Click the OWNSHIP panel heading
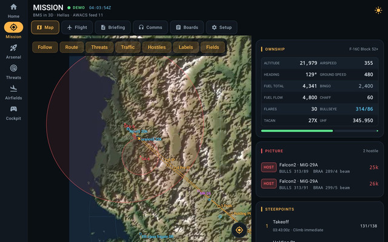The width and height of the screenshot is (388, 242). click(275, 49)
